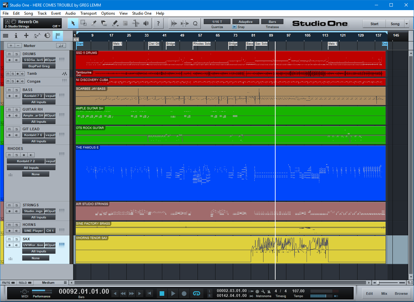
Task: Select the Arrow tool
Action: (x=73, y=23)
